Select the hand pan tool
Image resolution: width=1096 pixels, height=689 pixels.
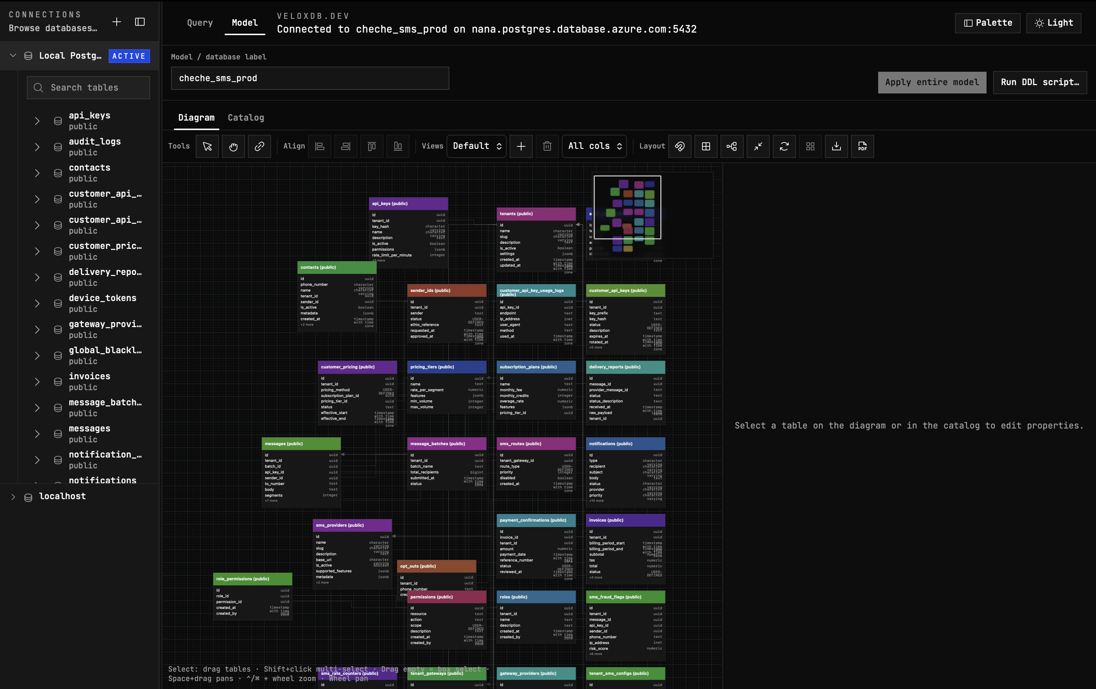[233, 146]
